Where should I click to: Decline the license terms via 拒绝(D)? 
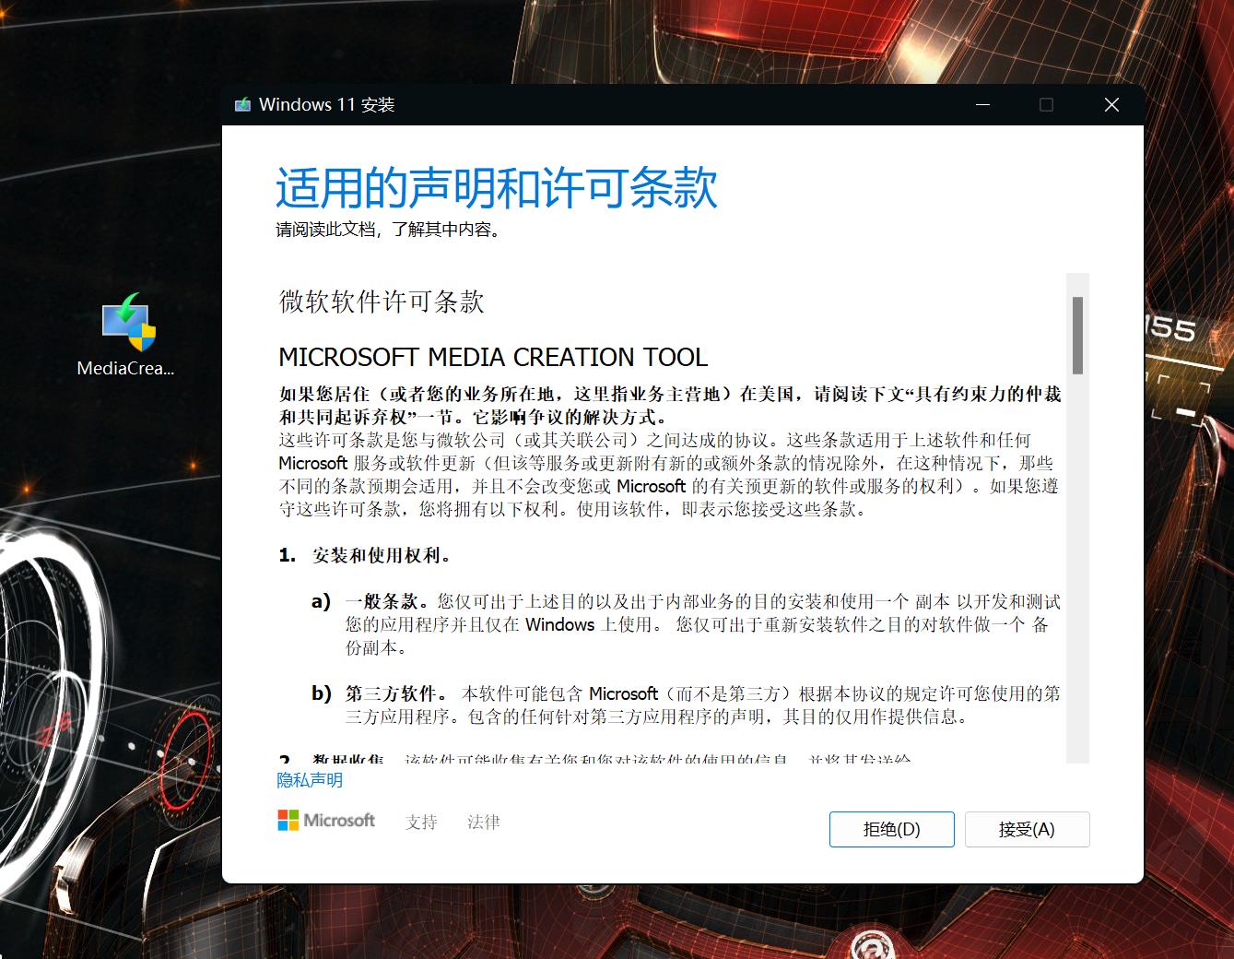click(x=890, y=829)
